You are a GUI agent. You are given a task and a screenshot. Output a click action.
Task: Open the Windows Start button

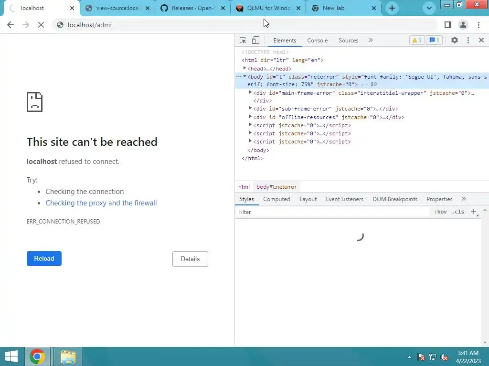point(11,356)
